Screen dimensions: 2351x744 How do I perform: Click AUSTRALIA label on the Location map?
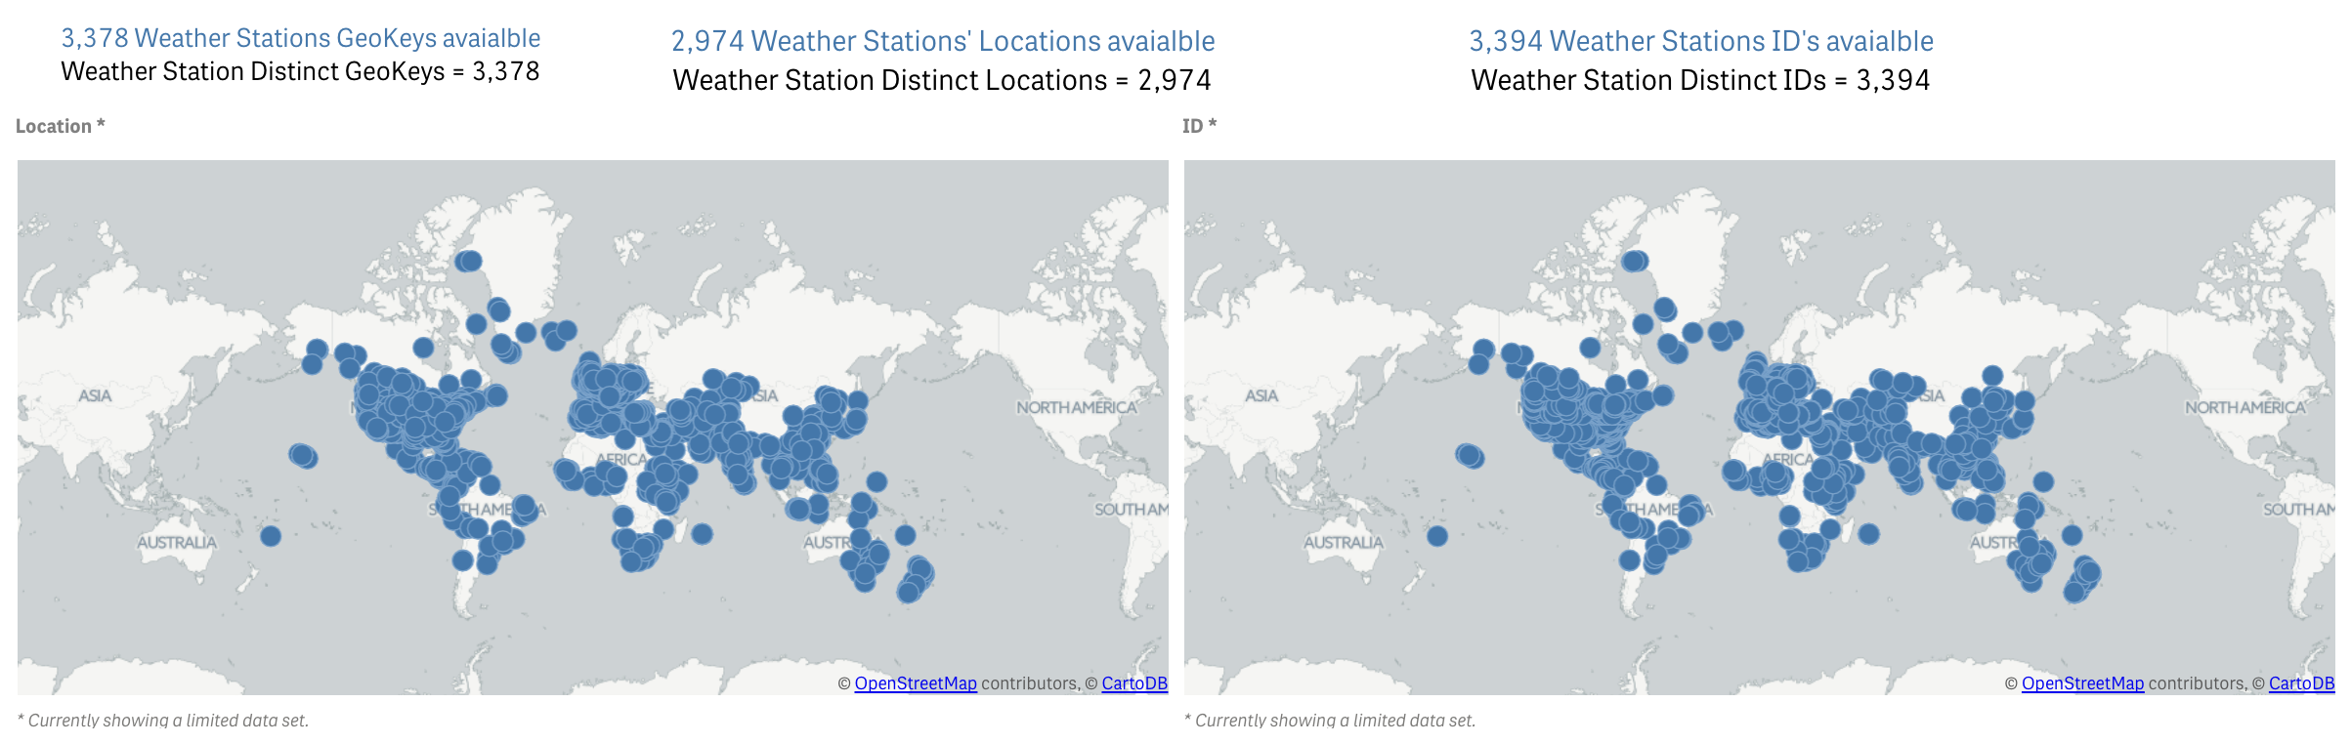click(177, 542)
